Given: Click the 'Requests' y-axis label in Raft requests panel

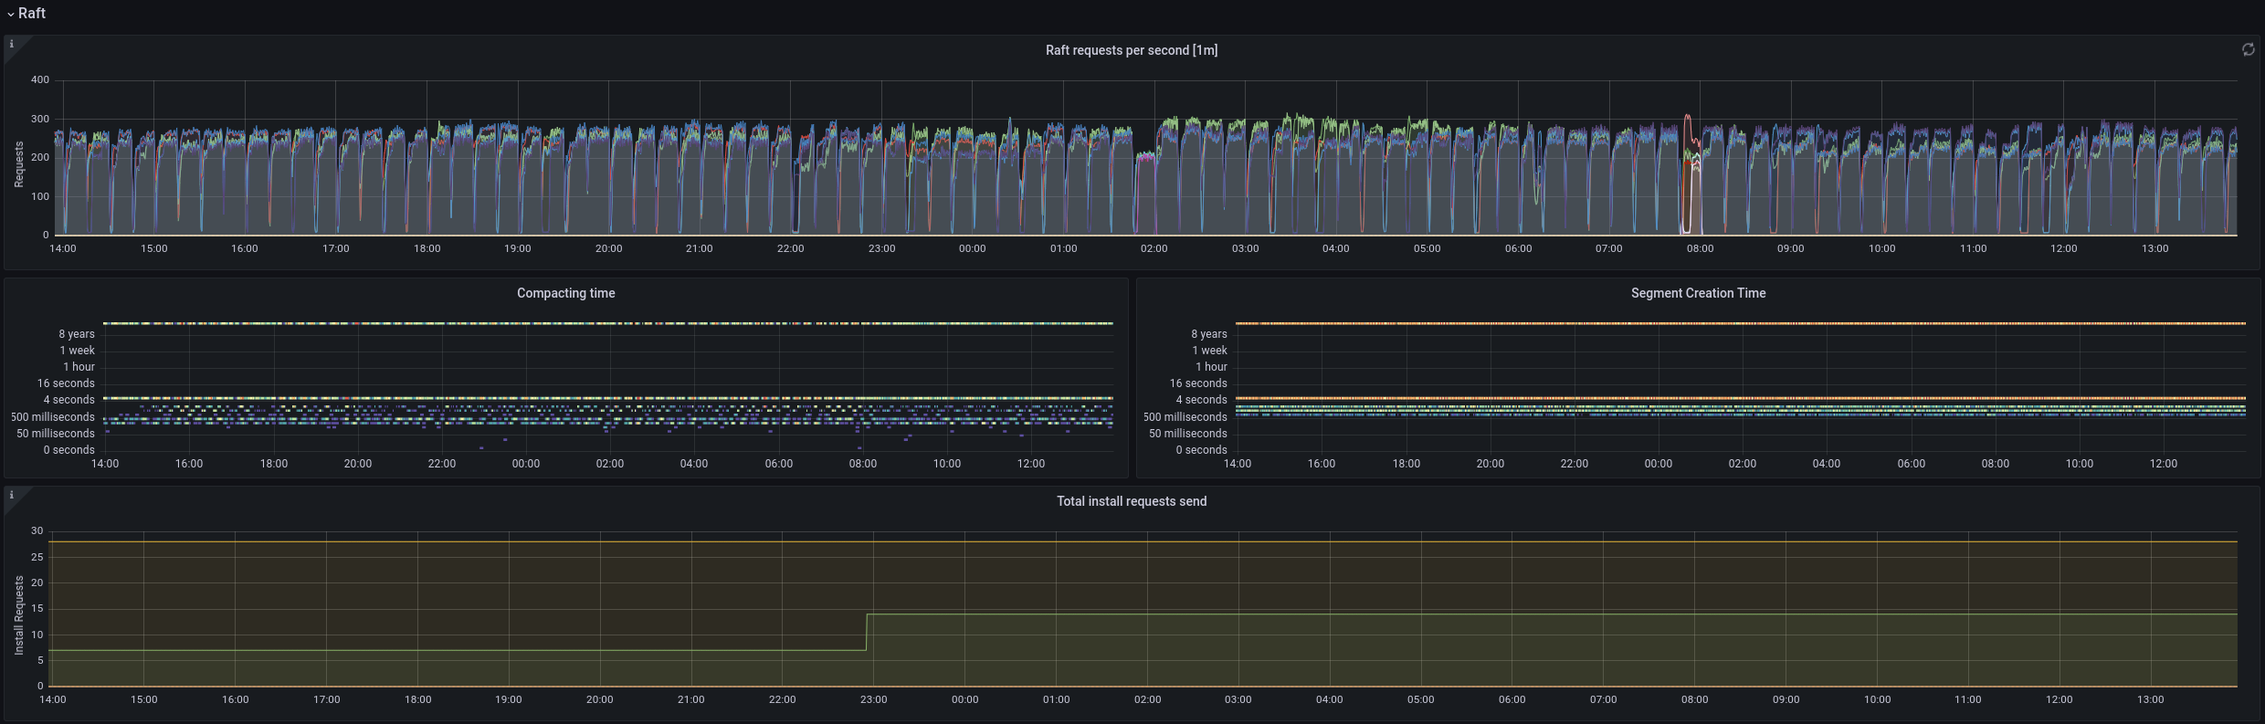Looking at the screenshot, I should (19, 164).
